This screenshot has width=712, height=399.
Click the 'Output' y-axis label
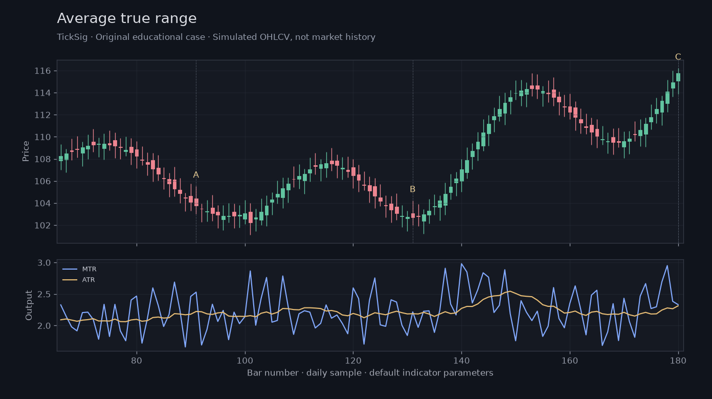click(29, 305)
